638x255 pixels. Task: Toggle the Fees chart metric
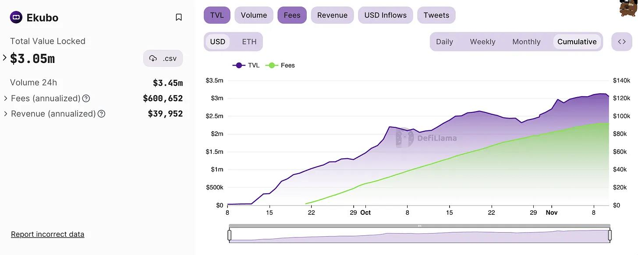point(292,15)
